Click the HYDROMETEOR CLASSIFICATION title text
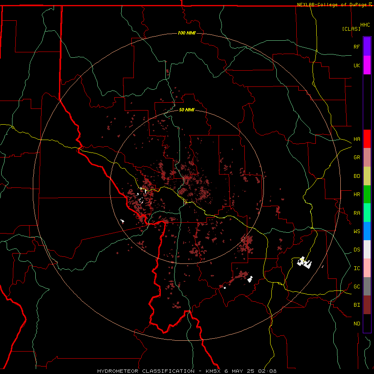The image size is (374, 374). 146,371
